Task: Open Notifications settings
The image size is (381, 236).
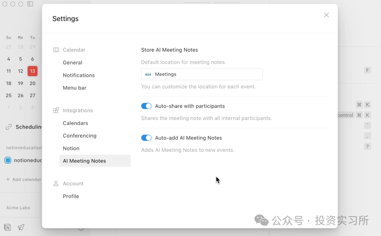Action: [x=79, y=75]
